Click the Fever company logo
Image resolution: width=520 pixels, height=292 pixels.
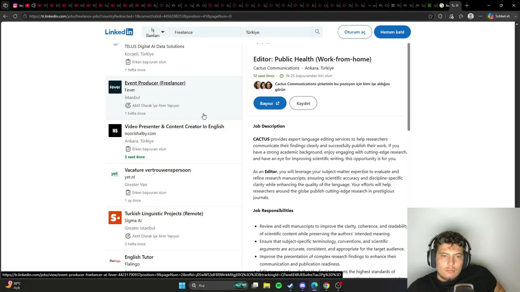(x=115, y=87)
